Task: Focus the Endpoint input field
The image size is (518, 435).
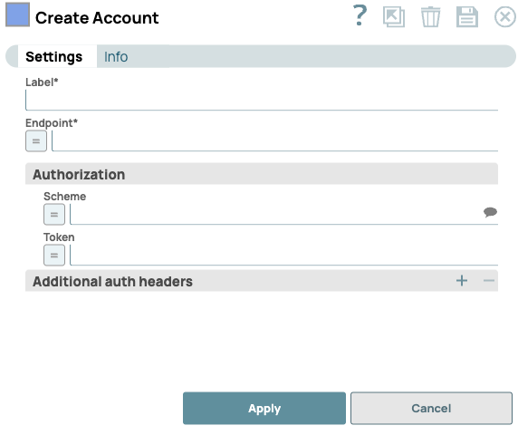Action: (x=275, y=141)
